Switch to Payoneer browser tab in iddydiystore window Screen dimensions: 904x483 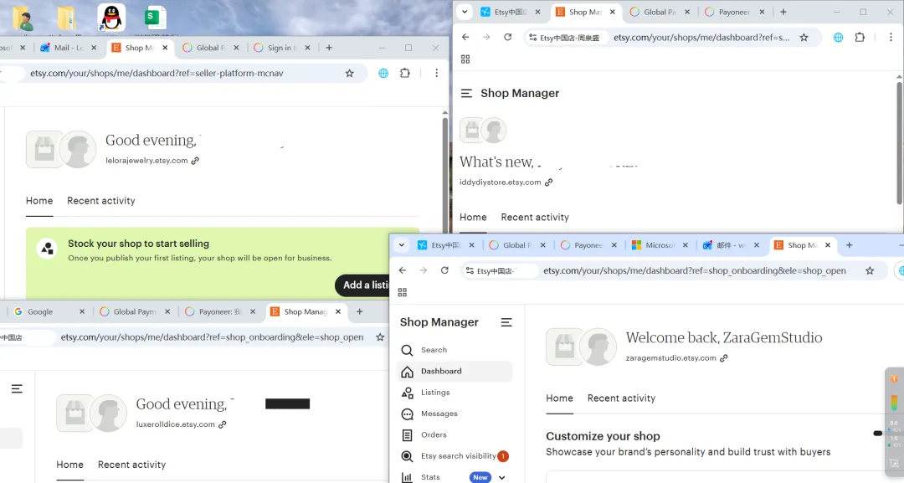734,12
